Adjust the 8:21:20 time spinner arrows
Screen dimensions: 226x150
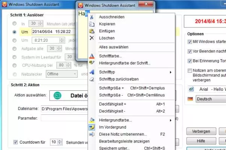tap(62, 40)
